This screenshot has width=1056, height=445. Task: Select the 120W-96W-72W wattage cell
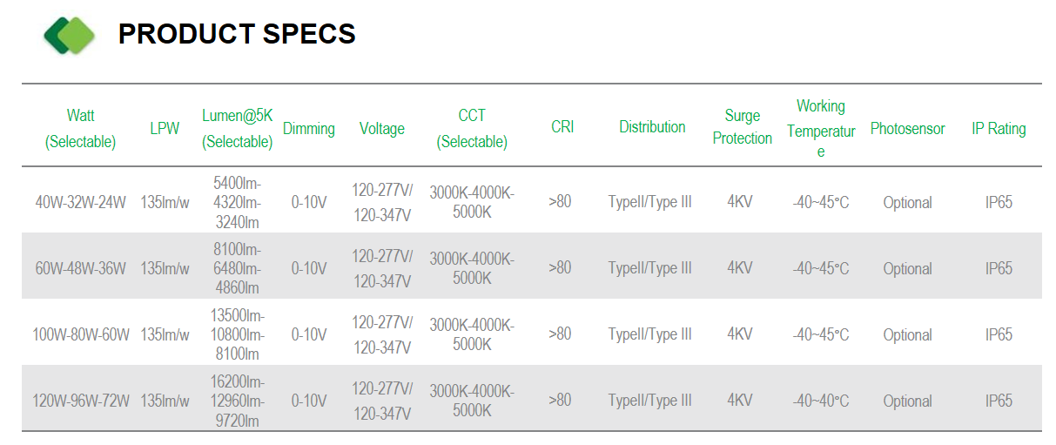[x=81, y=401]
